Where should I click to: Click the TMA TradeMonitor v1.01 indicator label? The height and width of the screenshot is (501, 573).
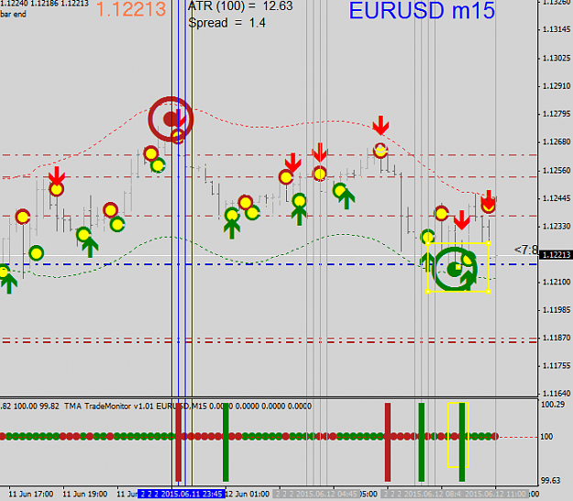click(x=110, y=406)
